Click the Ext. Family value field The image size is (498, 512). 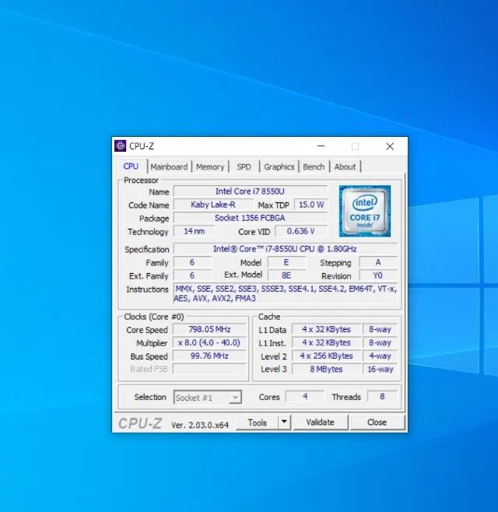point(192,275)
